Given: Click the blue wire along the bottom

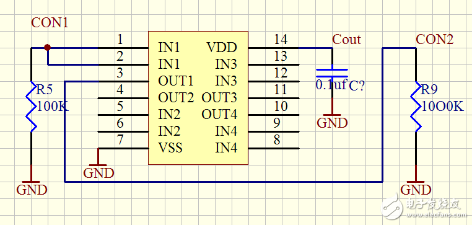Looking at the screenshot, I should coord(224,182).
